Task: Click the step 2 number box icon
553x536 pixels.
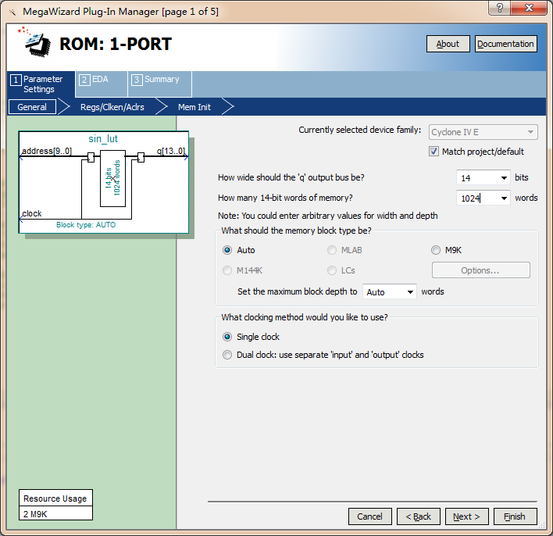Action: [x=84, y=80]
